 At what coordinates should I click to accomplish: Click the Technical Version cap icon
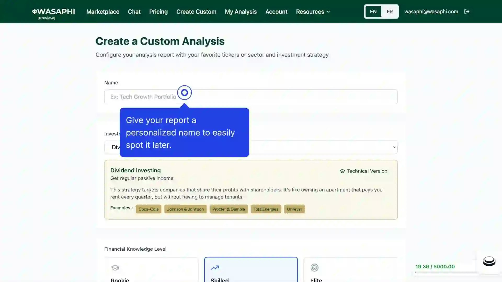pyautogui.click(x=342, y=171)
